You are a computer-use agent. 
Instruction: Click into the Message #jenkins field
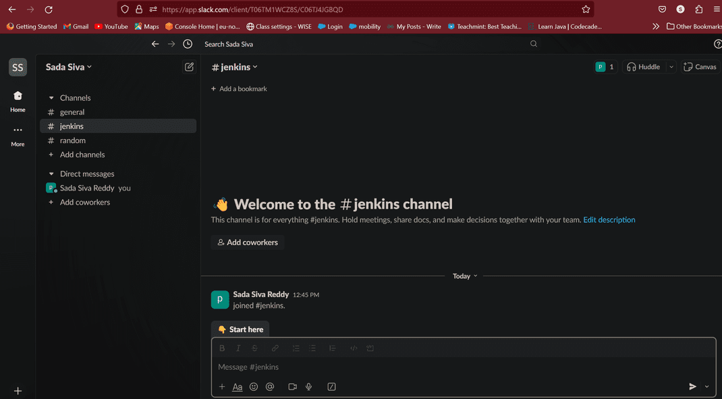click(x=463, y=367)
